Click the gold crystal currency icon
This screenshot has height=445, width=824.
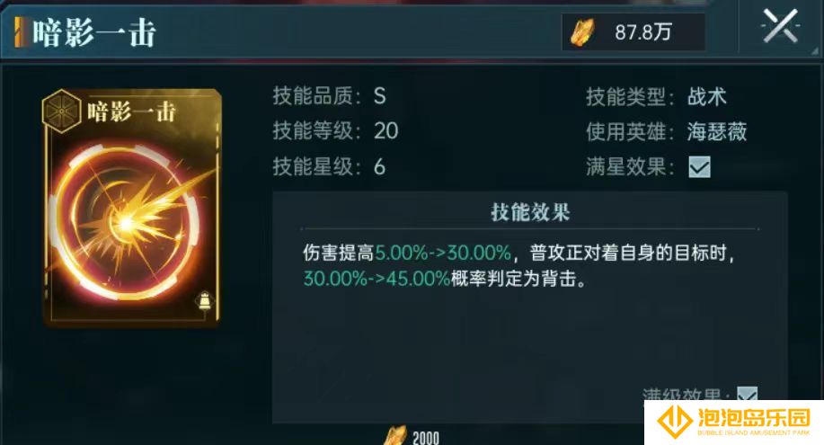point(583,32)
